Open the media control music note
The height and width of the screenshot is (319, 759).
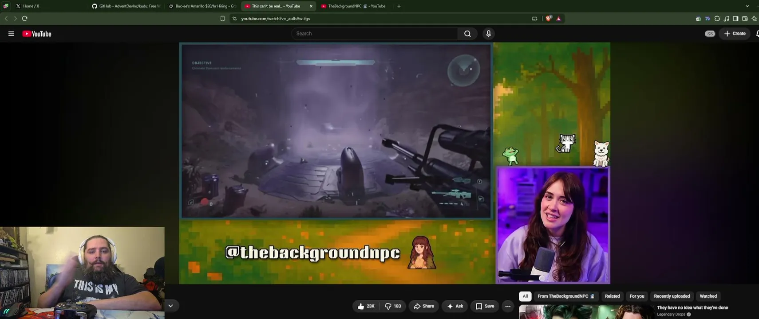(727, 19)
